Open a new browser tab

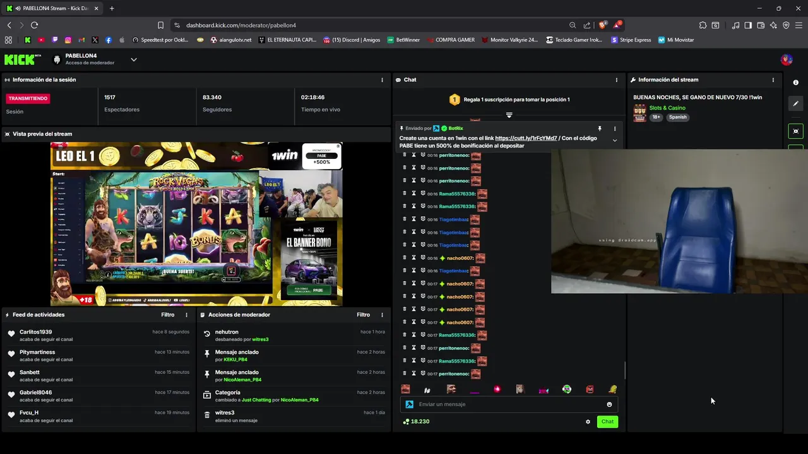tap(112, 8)
